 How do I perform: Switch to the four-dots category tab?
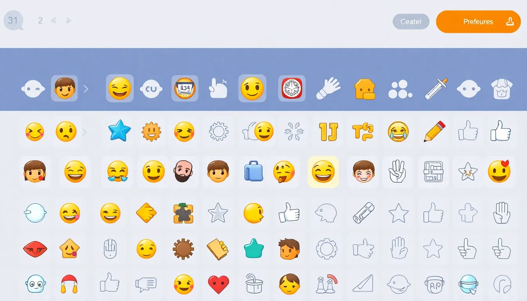coord(400,89)
